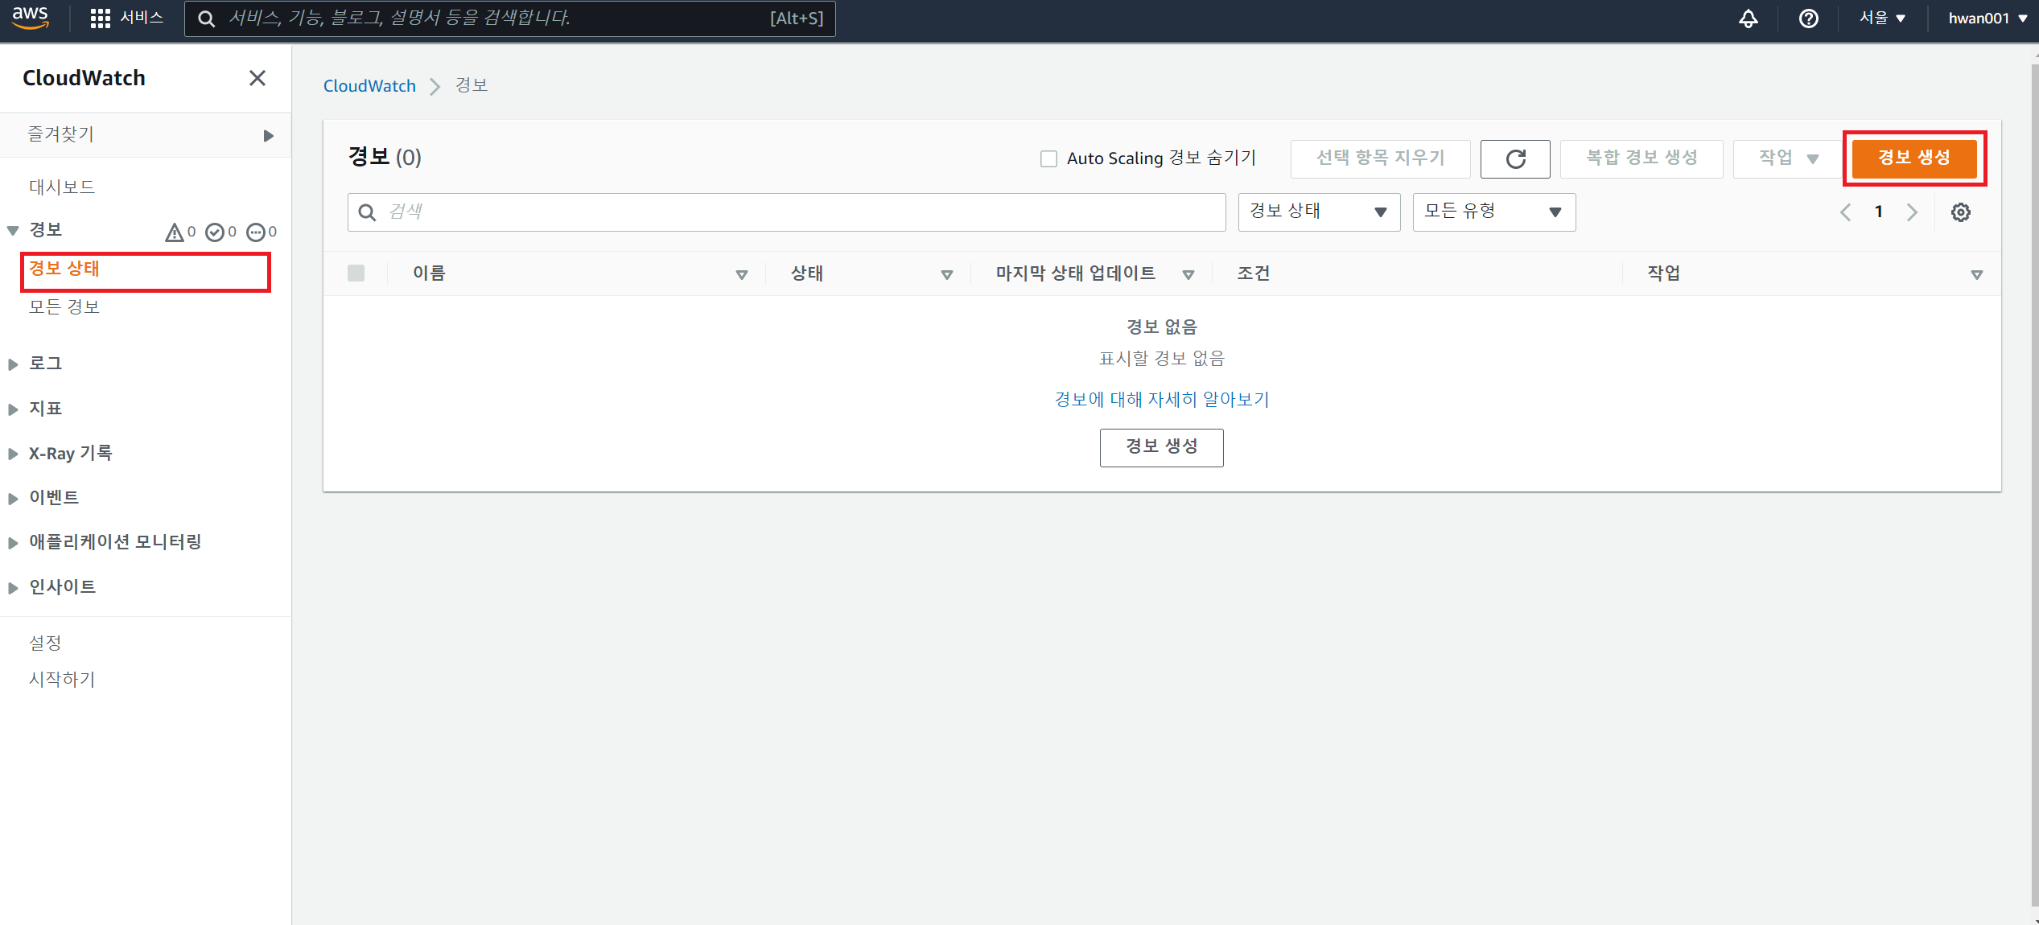Click the AWS logo home icon
Screen dimensions: 2039x925
[x=31, y=18]
